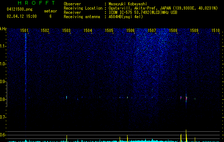Click the 0.7 kHz frequency label
224x142 pixels.
pyautogui.click(x=3, y=117)
